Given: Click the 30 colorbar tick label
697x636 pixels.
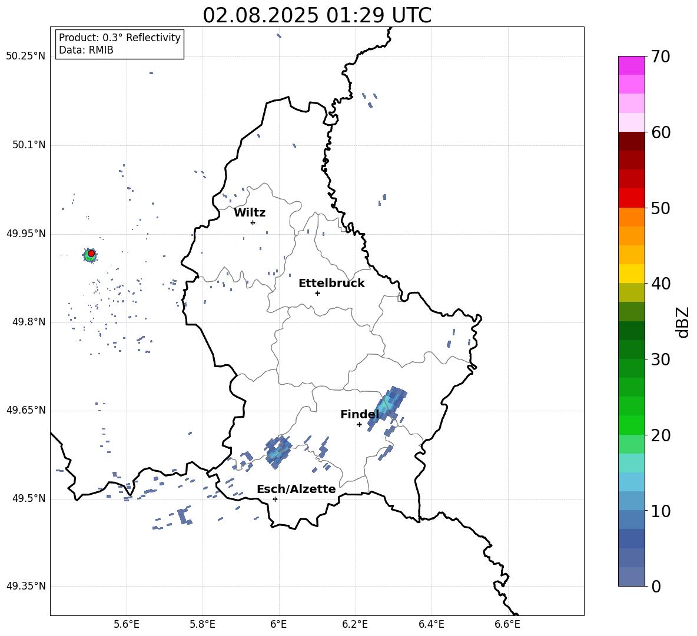Looking at the screenshot, I should [x=660, y=359].
